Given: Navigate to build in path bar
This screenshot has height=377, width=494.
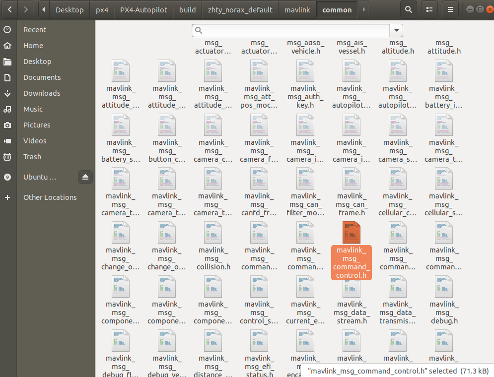Looking at the screenshot, I should pos(188,10).
